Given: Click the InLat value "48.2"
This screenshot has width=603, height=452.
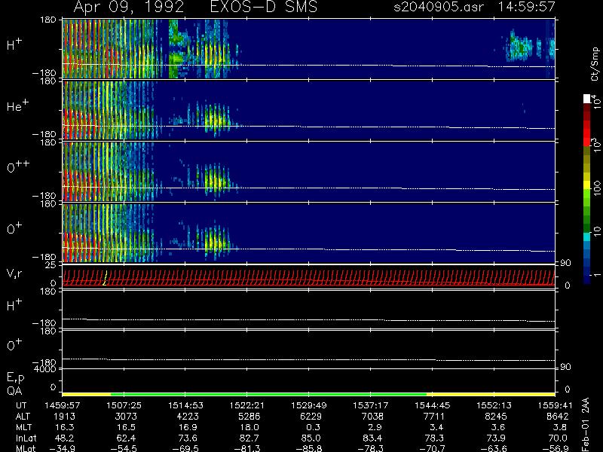Looking at the screenshot, I should pos(66,438).
